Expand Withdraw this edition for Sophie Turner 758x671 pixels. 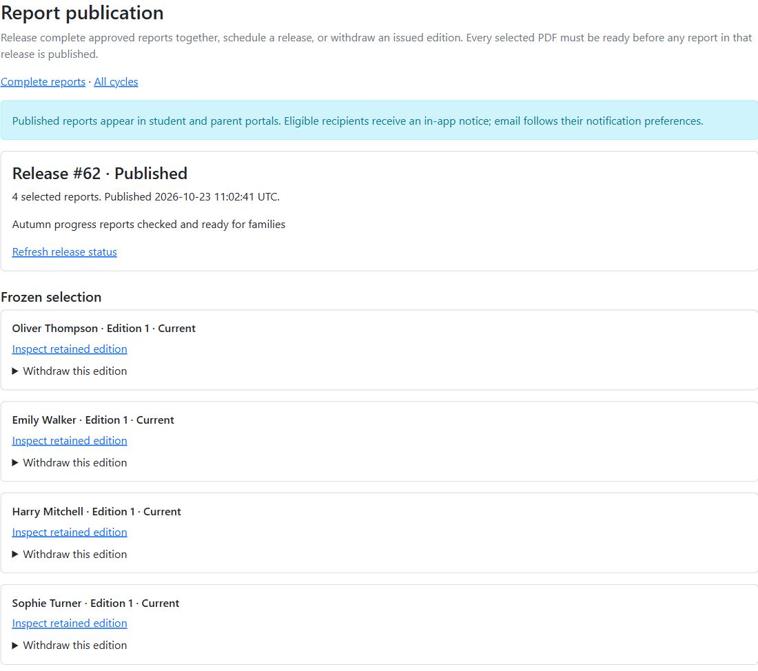[70, 645]
